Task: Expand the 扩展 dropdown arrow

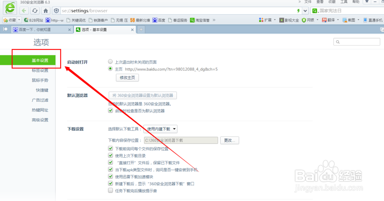Action: [275, 20]
